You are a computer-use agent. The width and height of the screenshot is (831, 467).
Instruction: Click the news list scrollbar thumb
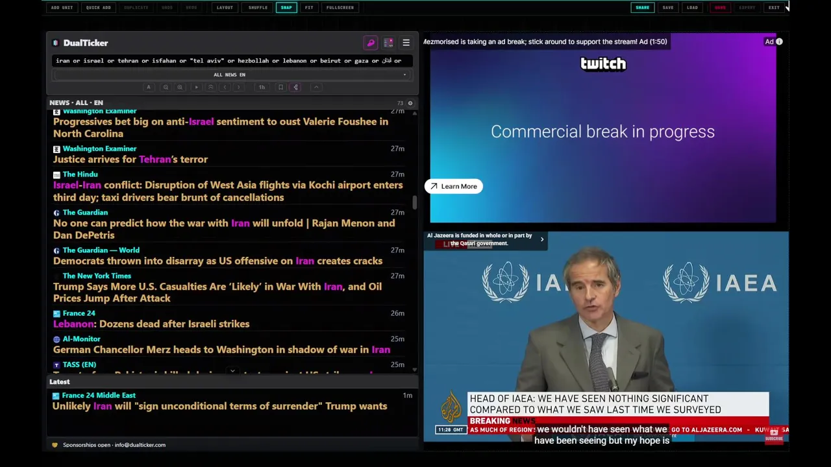(414, 202)
